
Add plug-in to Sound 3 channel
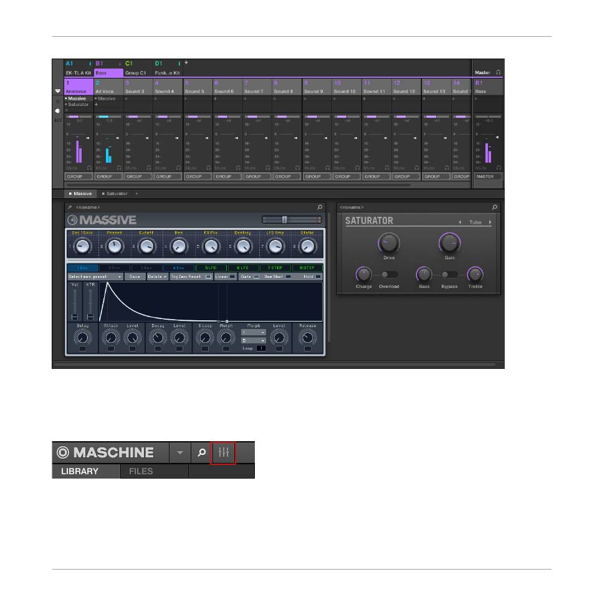[x=127, y=98]
